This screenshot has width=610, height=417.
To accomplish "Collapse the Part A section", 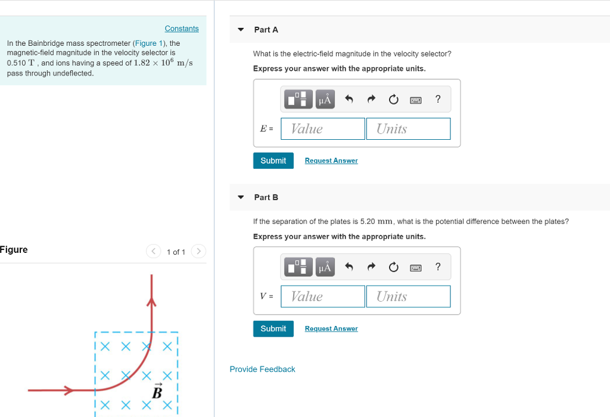I will [x=240, y=29].
